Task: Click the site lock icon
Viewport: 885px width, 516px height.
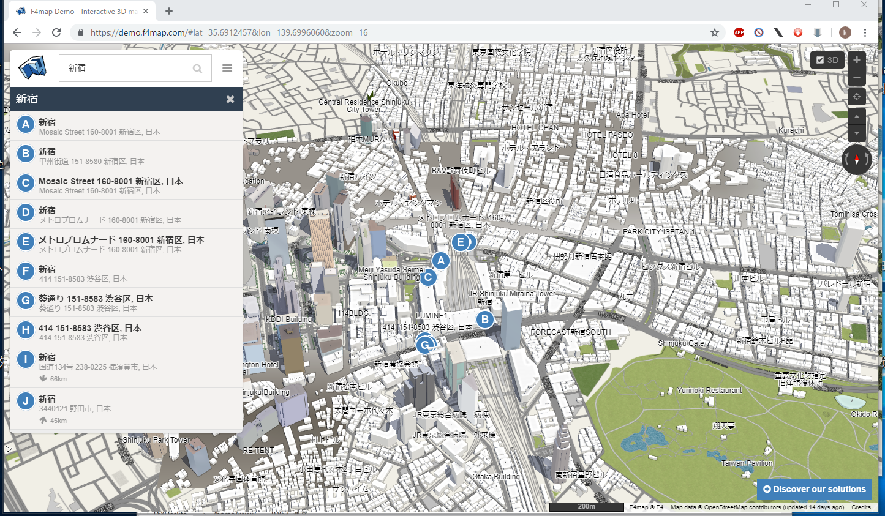Action: [80, 32]
